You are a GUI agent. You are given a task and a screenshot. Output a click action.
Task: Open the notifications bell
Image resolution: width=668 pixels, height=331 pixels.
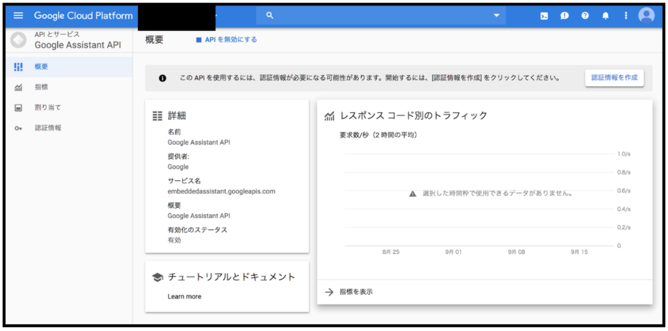(606, 16)
